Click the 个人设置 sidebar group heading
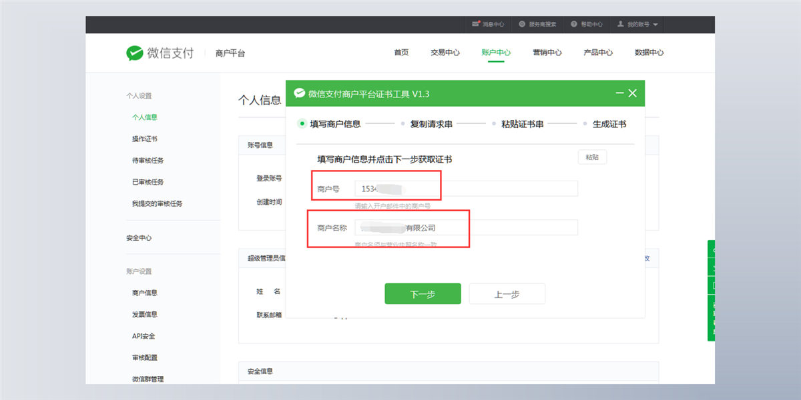Screen dimensions: 801x400 139,96
